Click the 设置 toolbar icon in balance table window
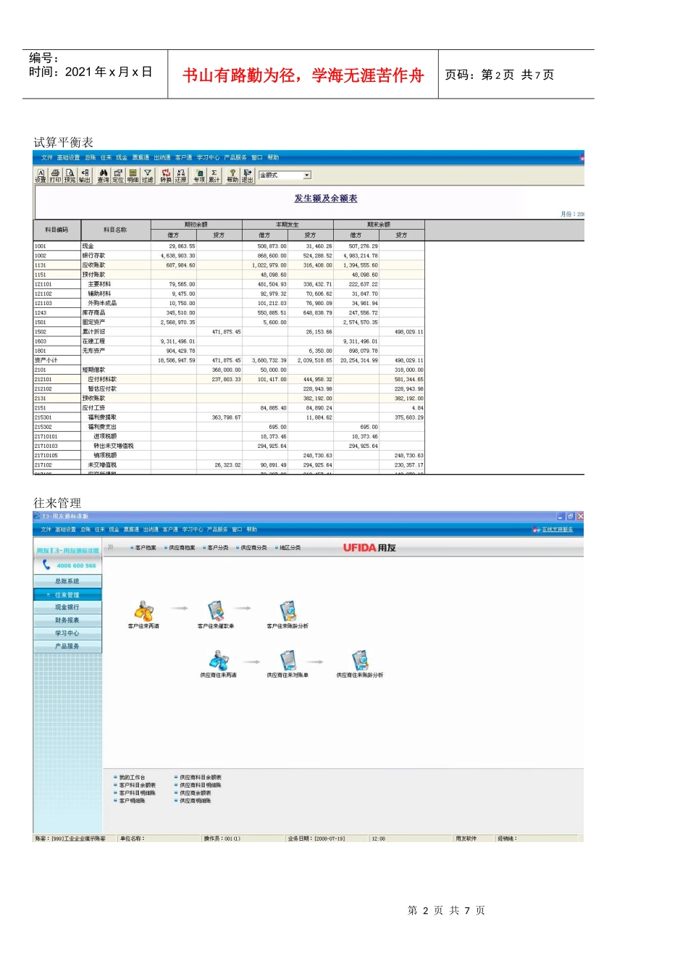The width and height of the screenshot is (688, 974). click(41, 176)
